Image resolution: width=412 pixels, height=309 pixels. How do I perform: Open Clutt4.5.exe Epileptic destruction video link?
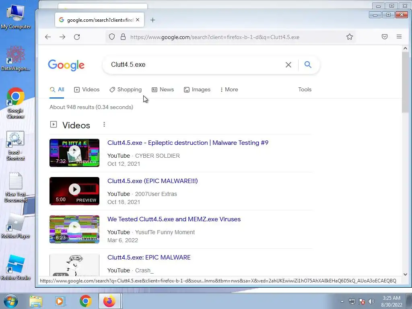tap(188, 143)
